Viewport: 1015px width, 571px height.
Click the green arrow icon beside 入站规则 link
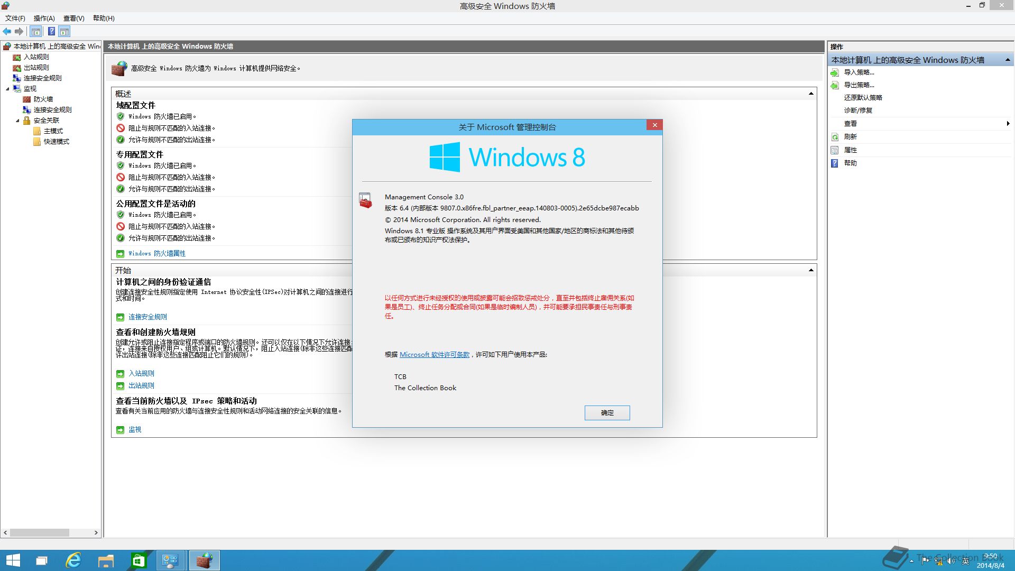(120, 374)
